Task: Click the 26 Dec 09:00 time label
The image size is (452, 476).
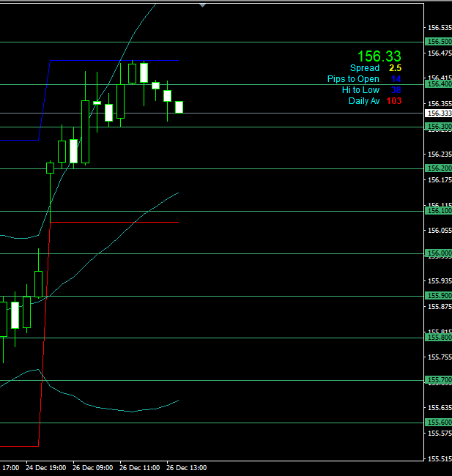Action: point(92,467)
